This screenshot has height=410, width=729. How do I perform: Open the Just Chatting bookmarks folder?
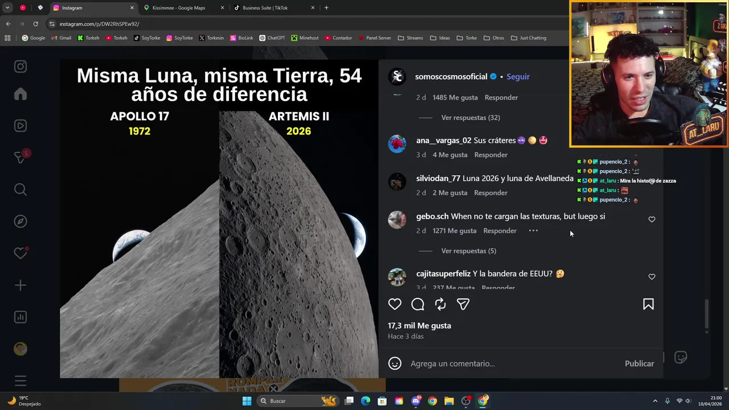[529, 38]
